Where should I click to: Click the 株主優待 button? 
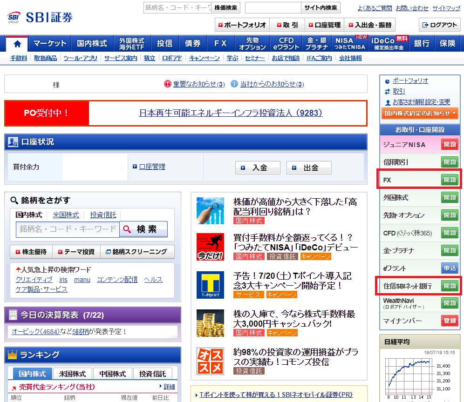point(31,252)
